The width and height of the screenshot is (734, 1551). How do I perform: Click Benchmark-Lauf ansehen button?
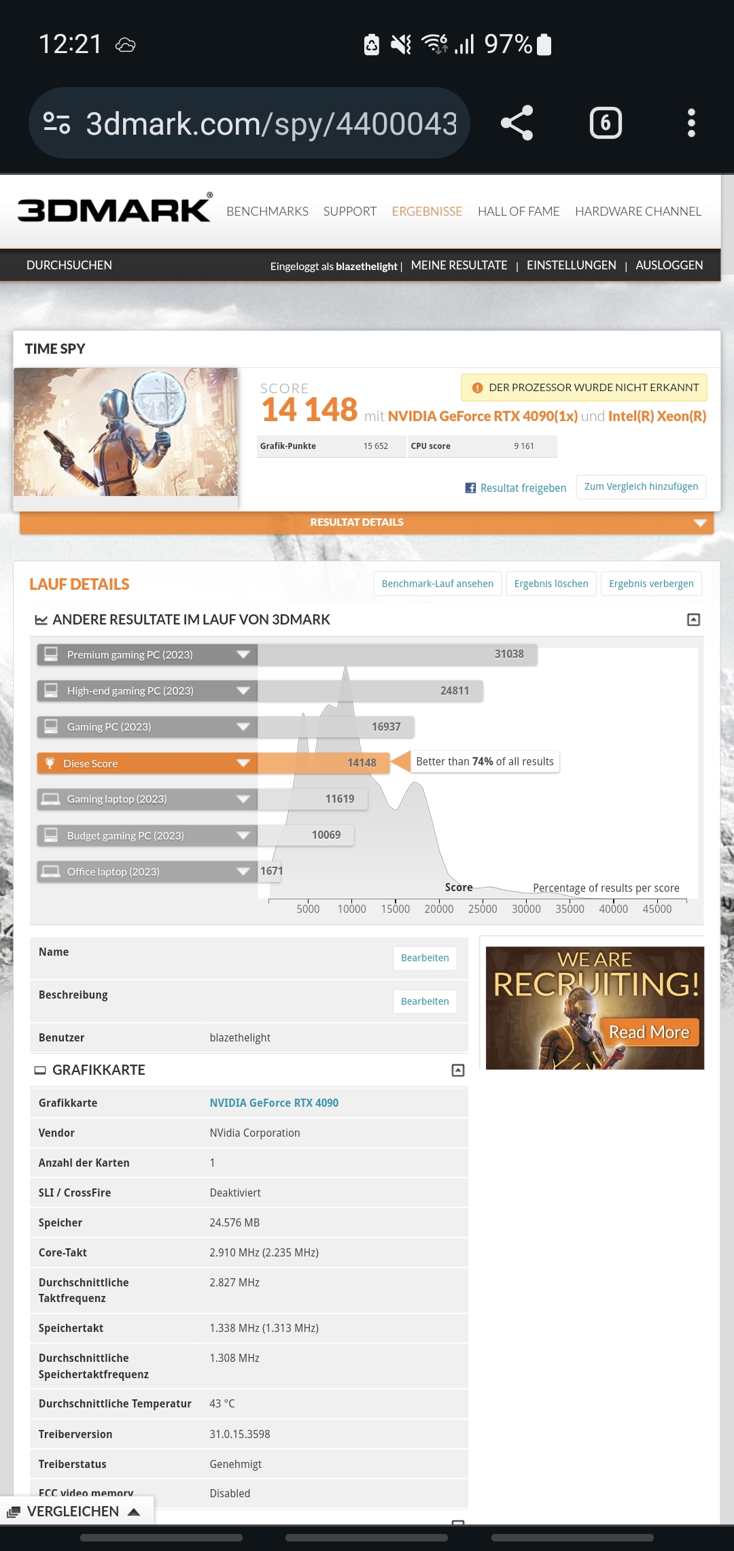click(438, 584)
